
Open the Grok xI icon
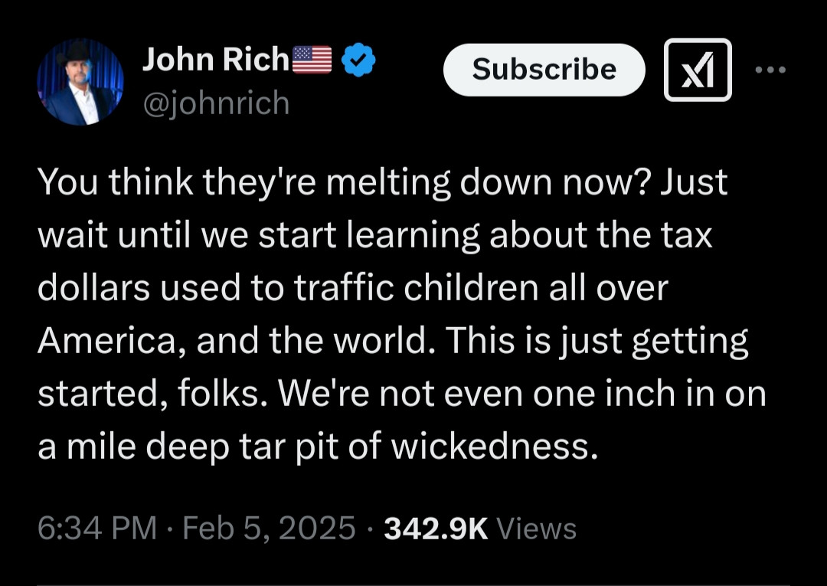697,70
